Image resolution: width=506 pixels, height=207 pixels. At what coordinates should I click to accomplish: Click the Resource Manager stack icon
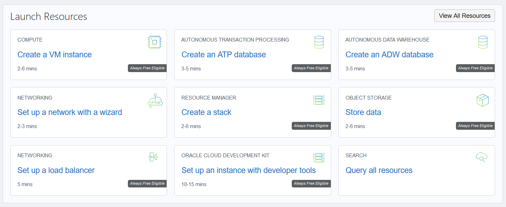coord(319,100)
